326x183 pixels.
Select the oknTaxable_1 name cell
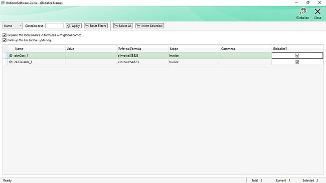pyautogui.click(x=39, y=62)
